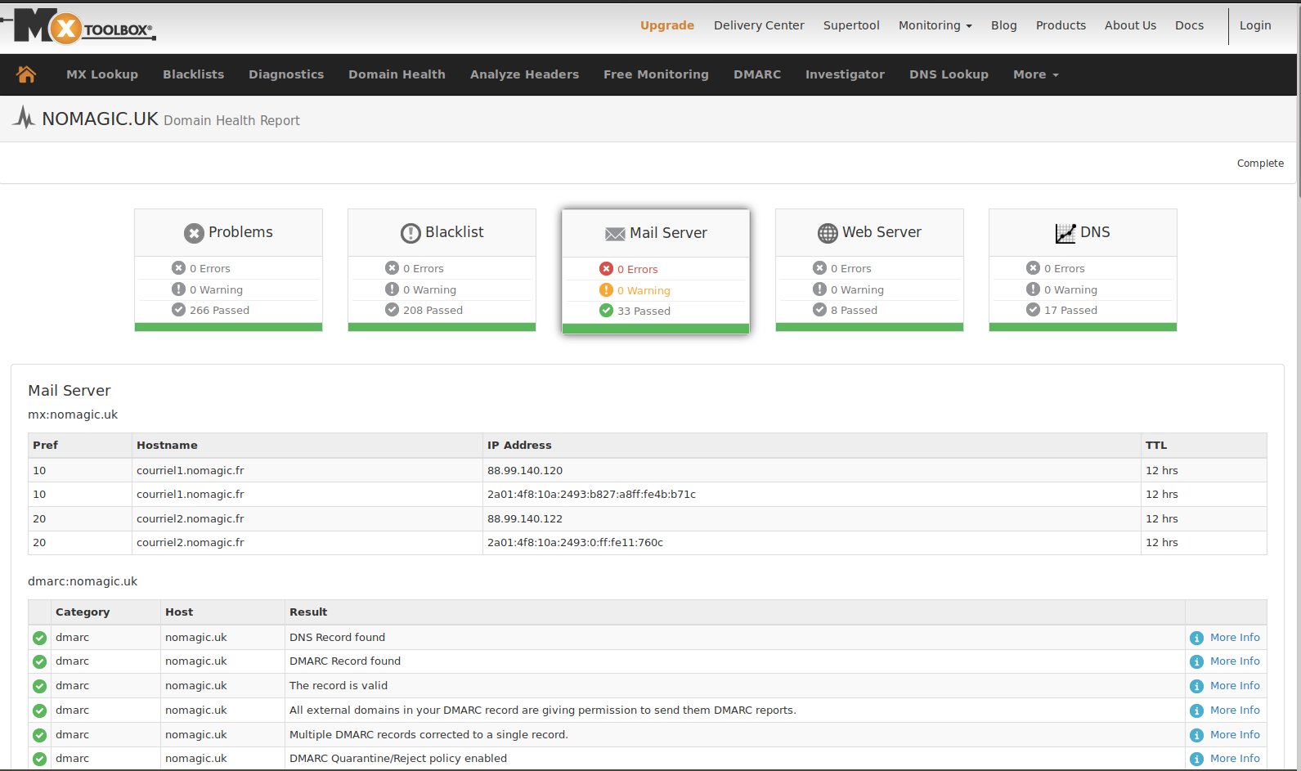
Task: Go to DNS Lookup
Action: pyautogui.click(x=949, y=74)
